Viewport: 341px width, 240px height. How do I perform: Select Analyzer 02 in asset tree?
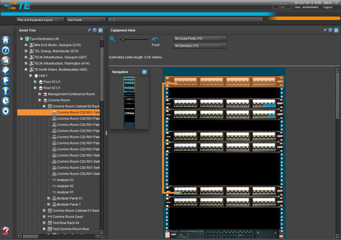pos(65,186)
